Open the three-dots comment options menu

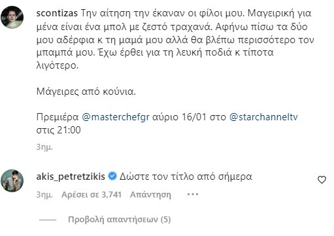193,194
